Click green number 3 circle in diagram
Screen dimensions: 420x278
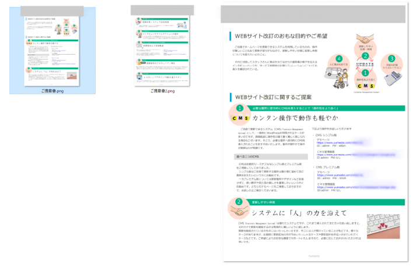(391, 59)
